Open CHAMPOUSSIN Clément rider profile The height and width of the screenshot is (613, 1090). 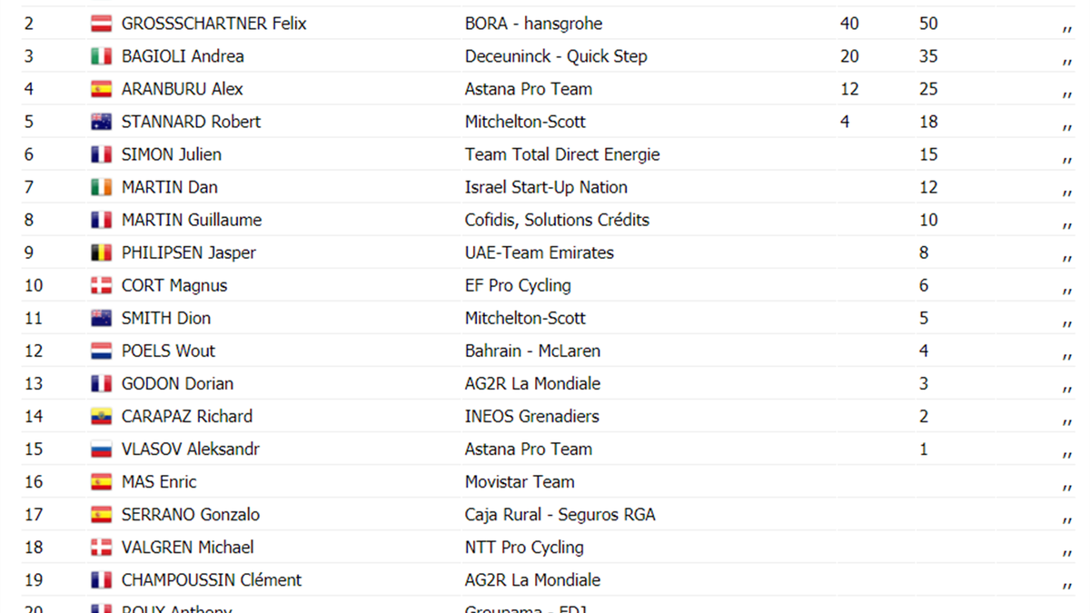[x=211, y=579]
